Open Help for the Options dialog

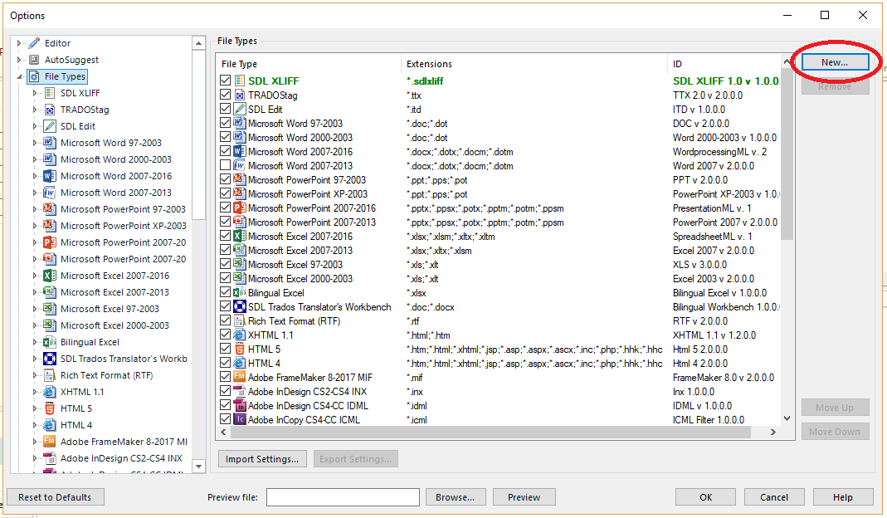843,497
